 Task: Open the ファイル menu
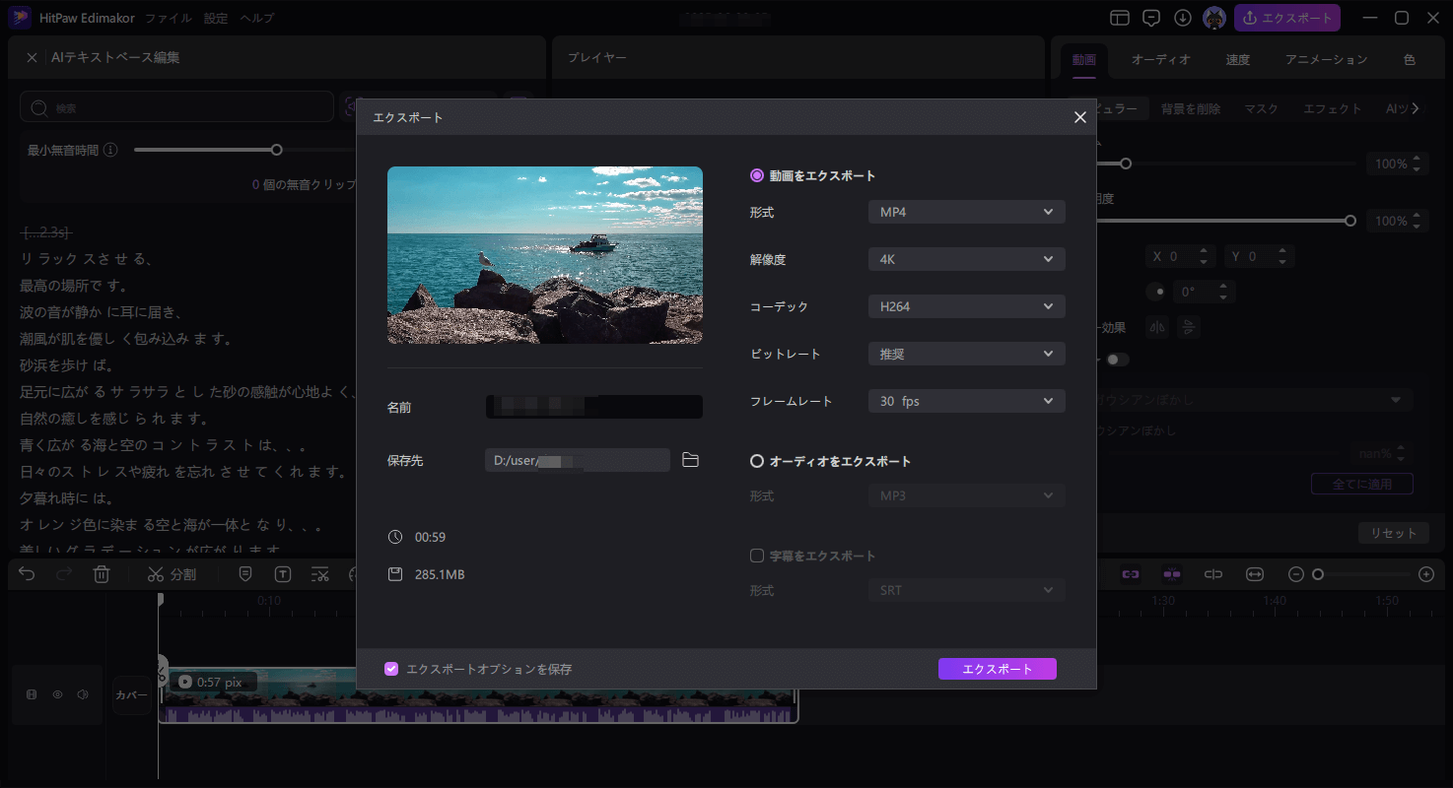coord(169,19)
